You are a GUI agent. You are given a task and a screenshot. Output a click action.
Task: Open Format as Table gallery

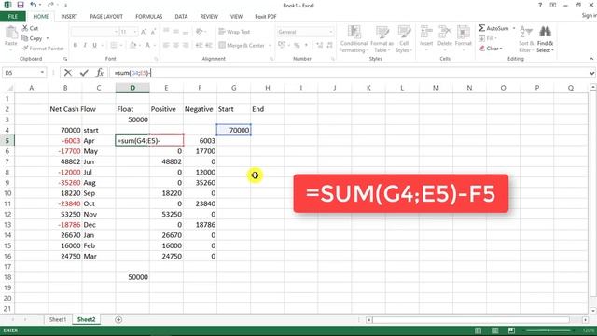[x=382, y=39]
